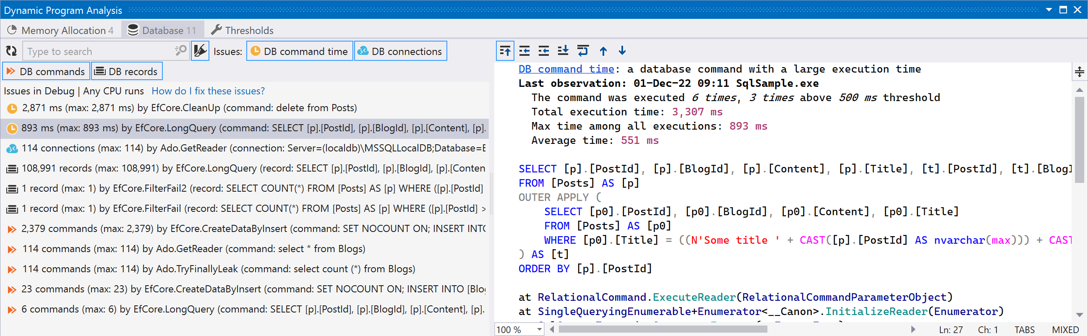
Task: Toggle the DB commands issue filter
Action: pos(46,71)
